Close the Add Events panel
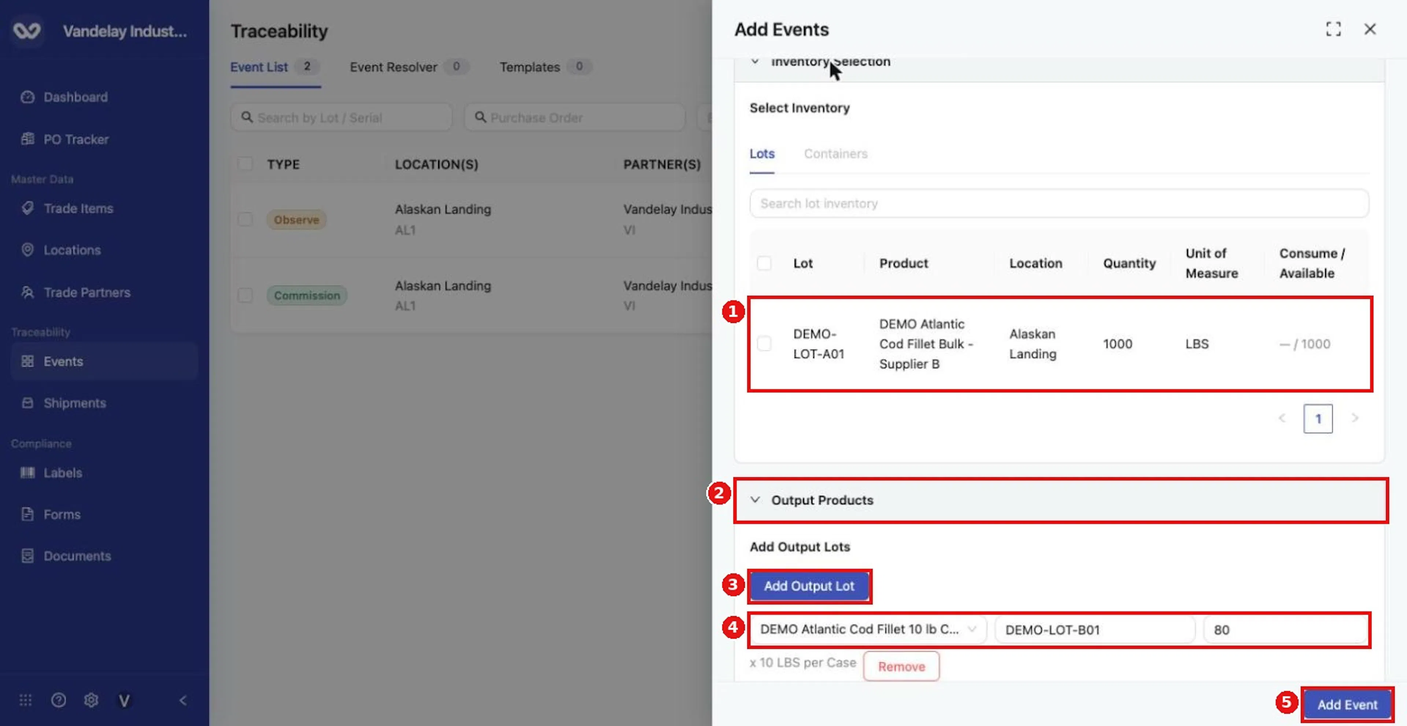The height and width of the screenshot is (726, 1407). [1370, 29]
